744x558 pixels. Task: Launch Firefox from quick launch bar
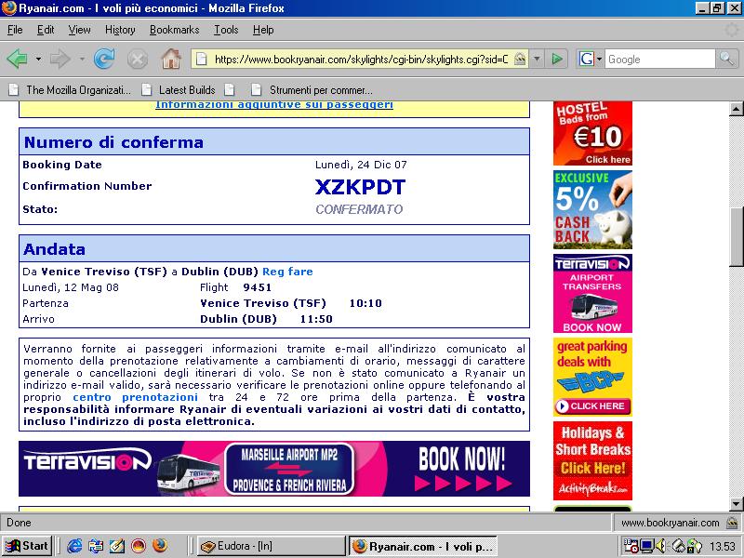[159, 546]
